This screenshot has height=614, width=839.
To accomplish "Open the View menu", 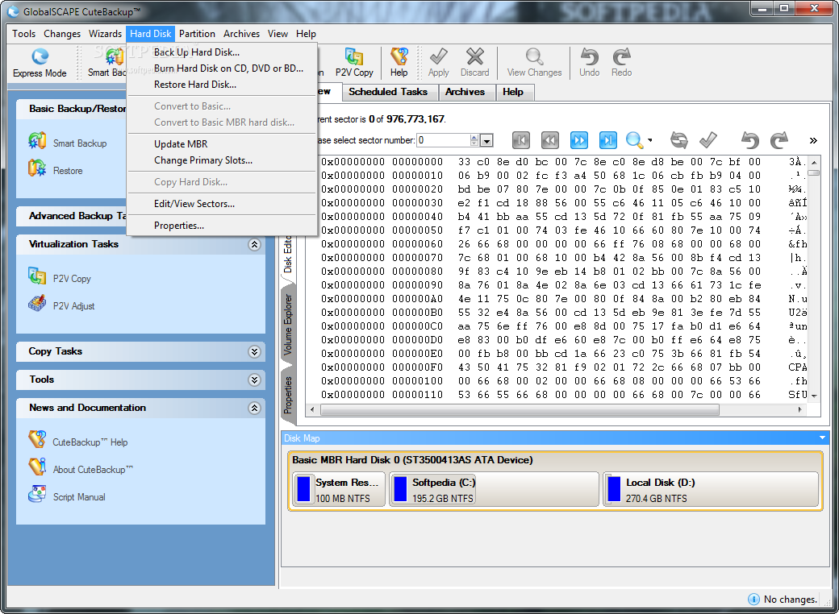I will (x=278, y=34).
